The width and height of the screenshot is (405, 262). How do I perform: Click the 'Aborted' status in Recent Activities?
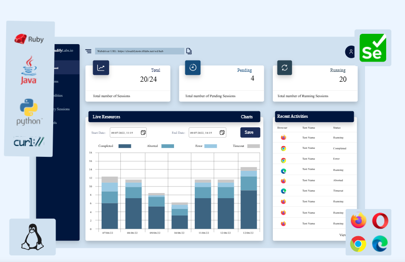point(338,180)
